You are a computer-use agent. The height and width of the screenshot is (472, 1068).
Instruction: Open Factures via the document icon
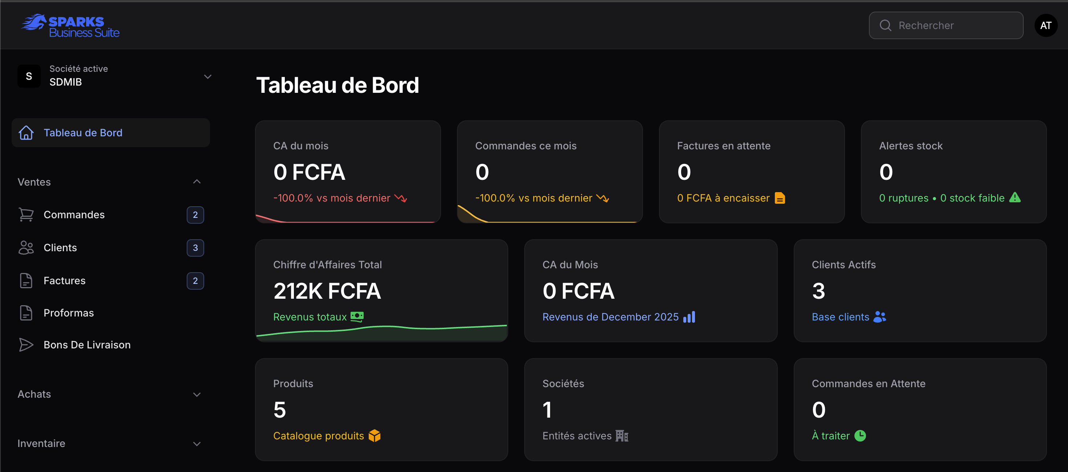tap(27, 280)
